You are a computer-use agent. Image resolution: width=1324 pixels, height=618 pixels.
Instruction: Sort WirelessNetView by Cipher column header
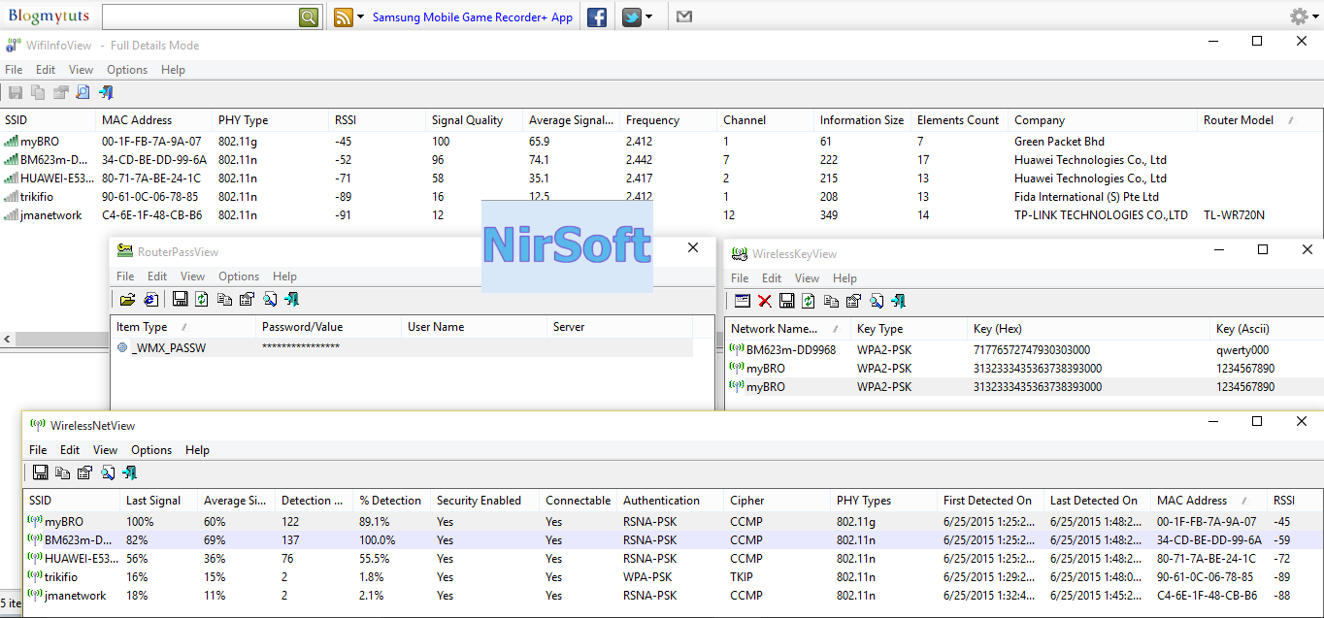pos(778,501)
